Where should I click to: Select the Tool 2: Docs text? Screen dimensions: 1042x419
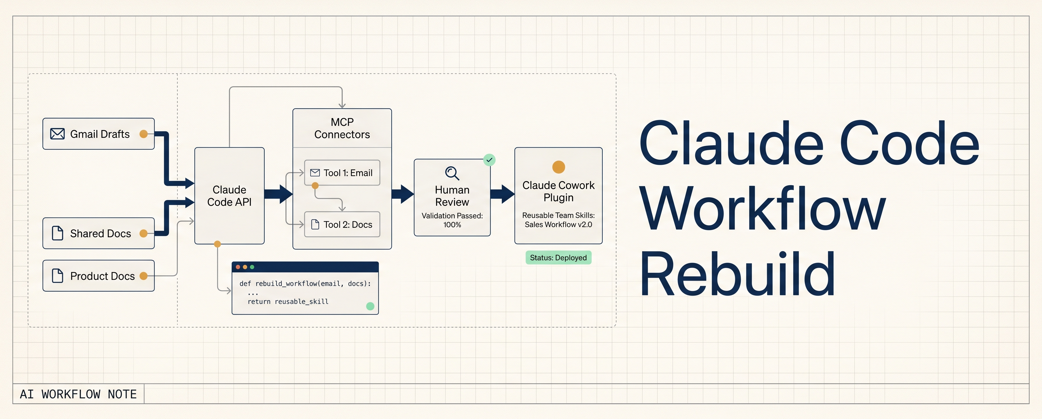click(x=348, y=225)
